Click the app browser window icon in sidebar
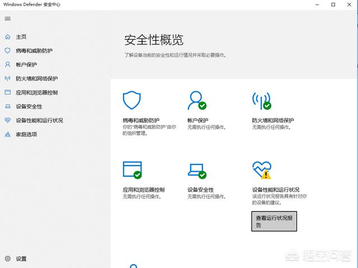The image size is (358, 268). pos(7,92)
